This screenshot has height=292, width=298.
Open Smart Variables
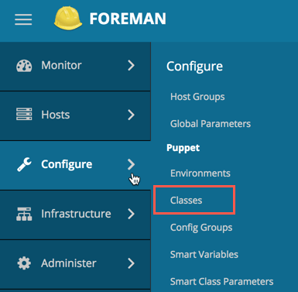(x=204, y=255)
